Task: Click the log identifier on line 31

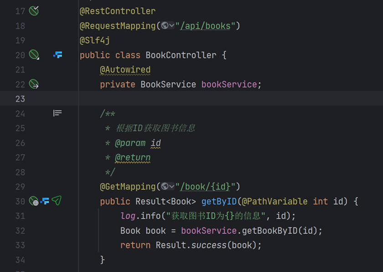Action: point(128,216)
